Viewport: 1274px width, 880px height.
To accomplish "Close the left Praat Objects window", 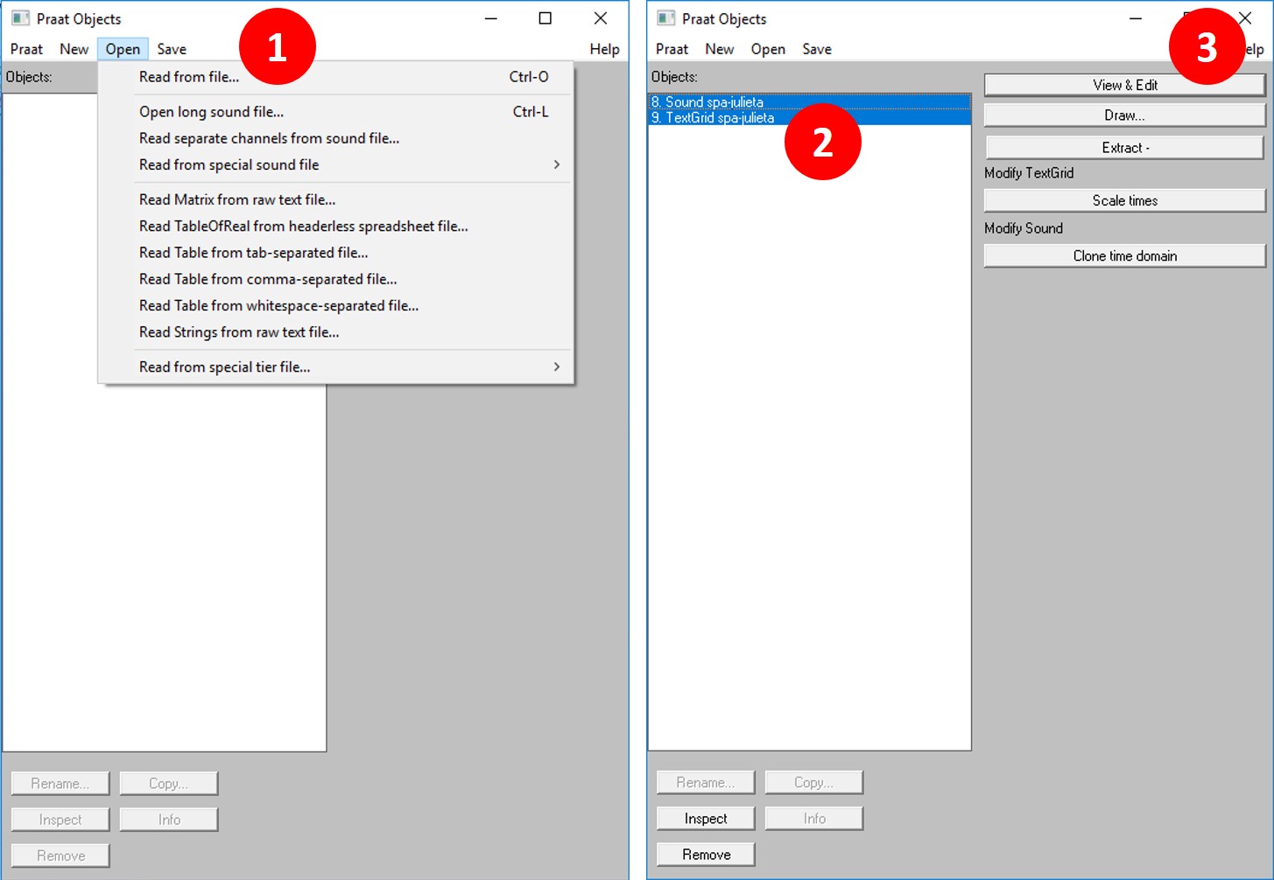I will 601,18.
